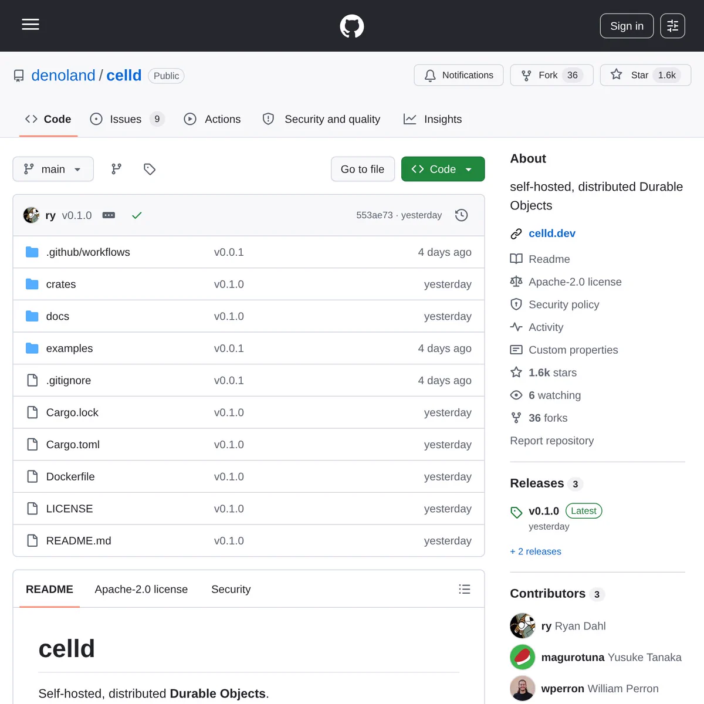This screenshot has height=704, width=704.
Task: Open wperron's contributor avatar
Action: [x=523, y=689]
